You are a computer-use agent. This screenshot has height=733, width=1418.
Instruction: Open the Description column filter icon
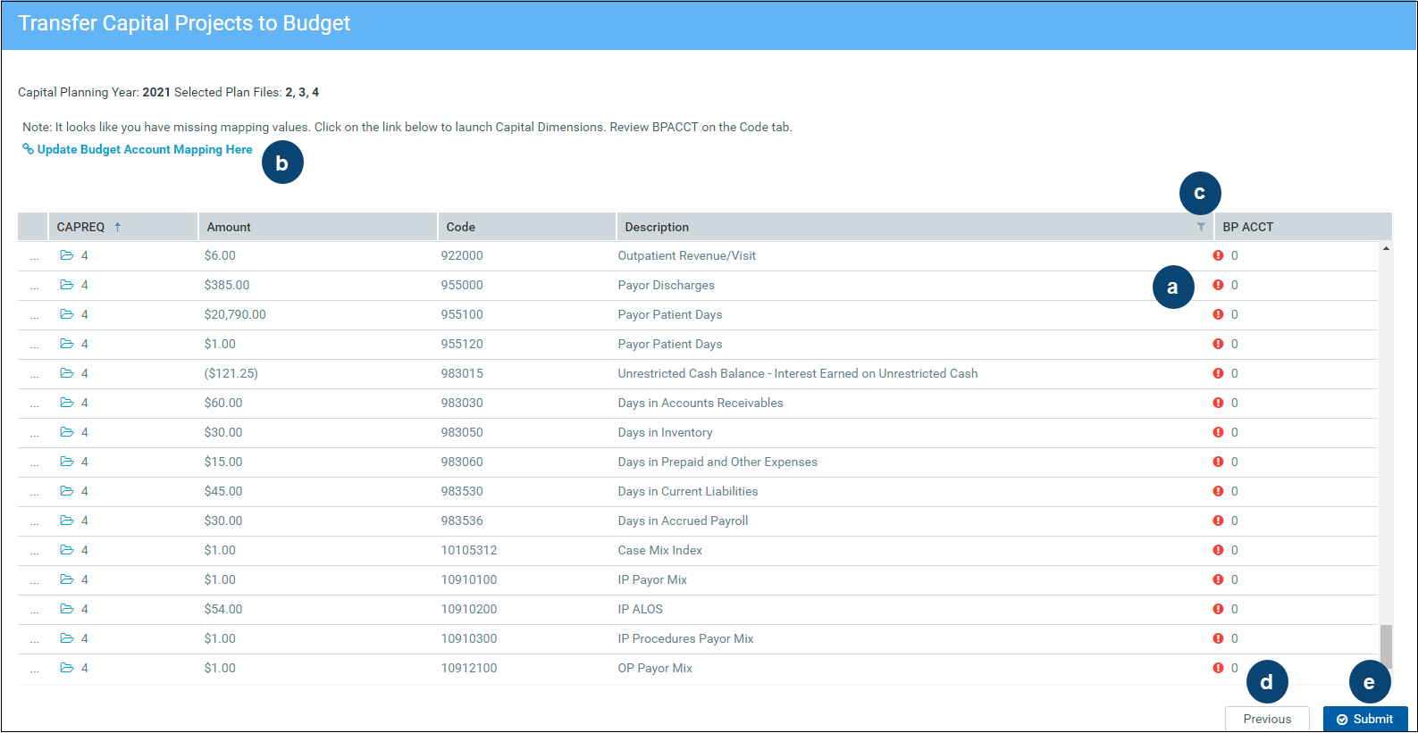coord(1201,227)
